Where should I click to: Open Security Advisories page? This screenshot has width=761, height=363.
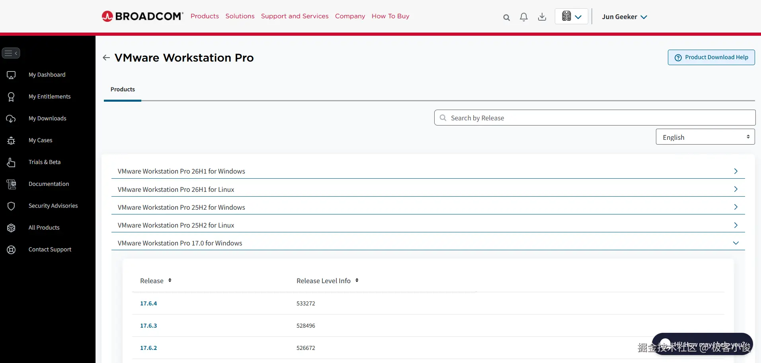click(53, 206)
